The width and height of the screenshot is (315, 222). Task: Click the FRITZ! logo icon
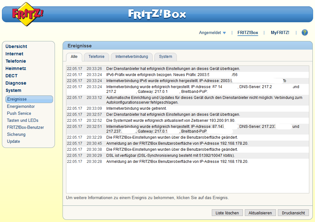click(28, 14)
